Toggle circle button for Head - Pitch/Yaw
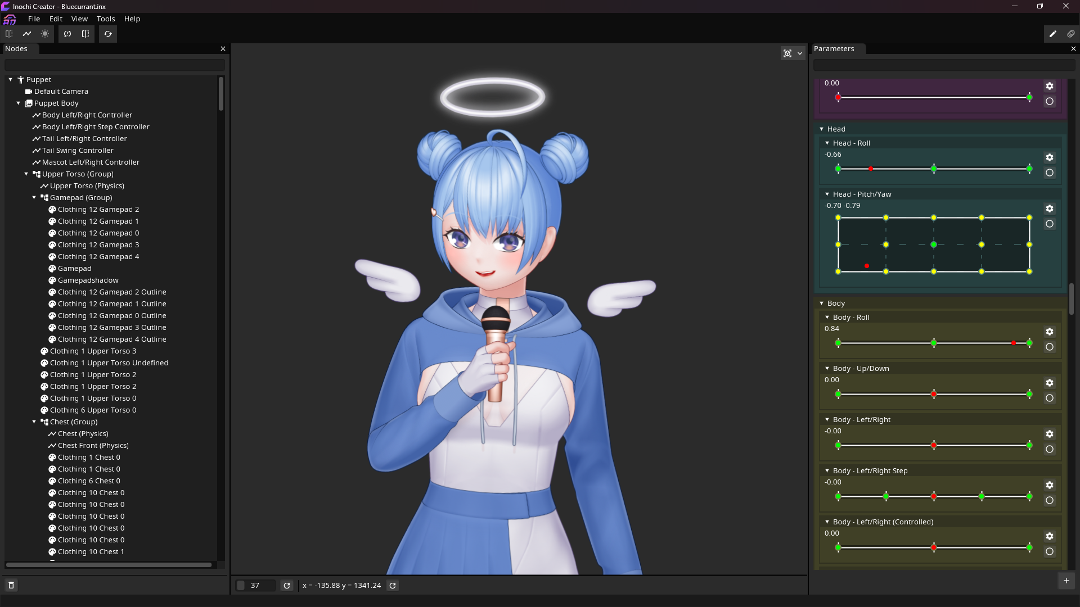1080x607 pixels. (1050, 224)
